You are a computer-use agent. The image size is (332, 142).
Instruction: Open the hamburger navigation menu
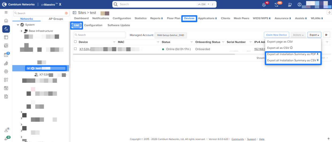coord(6,13)
